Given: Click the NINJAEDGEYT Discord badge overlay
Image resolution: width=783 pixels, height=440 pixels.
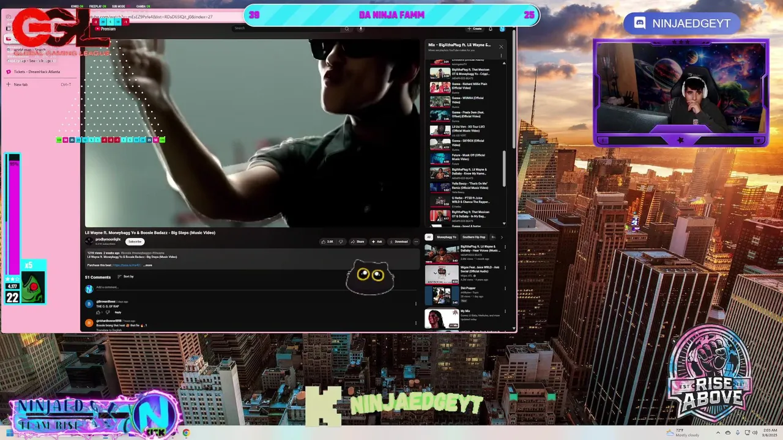Looking at the screenshot, I should (x=682, y=23).
